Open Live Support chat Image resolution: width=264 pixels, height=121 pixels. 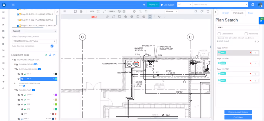coord(167,5)
